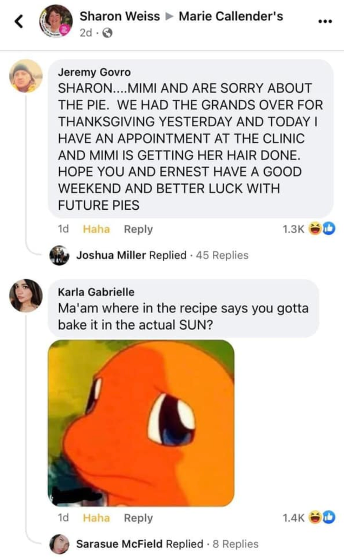344x559 pixels.
Task: Click Karla Gabrielle's name in comment
Action: [x=96, y=292]
